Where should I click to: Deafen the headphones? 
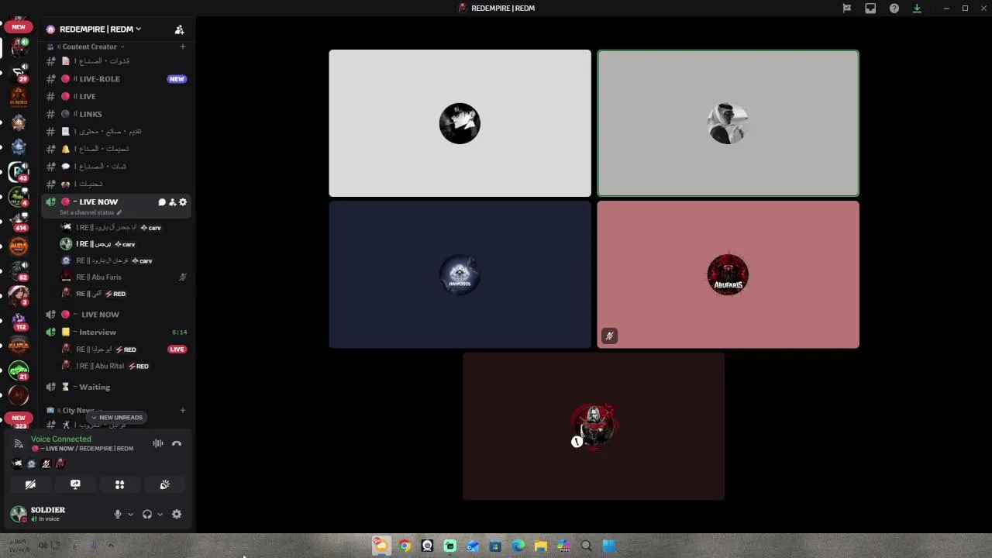pyautogui.click(x=147, y=514)
